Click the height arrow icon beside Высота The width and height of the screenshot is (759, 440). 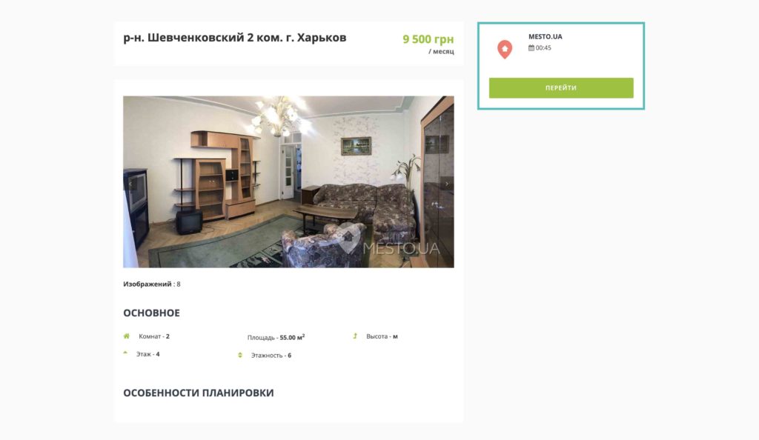(355, 336)
